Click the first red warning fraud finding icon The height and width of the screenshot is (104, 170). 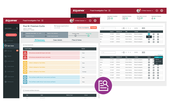(25, 53)
